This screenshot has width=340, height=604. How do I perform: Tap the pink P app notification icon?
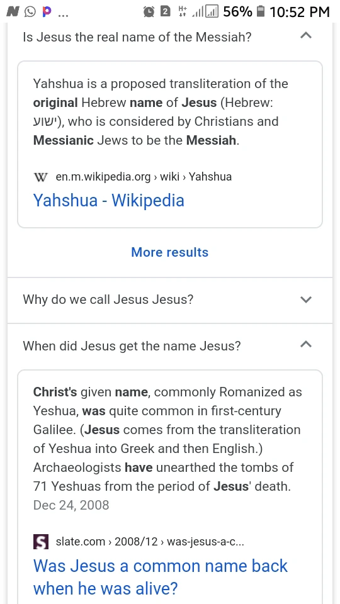(x=47, y=12)
